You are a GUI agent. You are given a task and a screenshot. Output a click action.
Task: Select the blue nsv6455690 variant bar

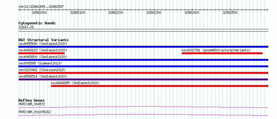143,47
